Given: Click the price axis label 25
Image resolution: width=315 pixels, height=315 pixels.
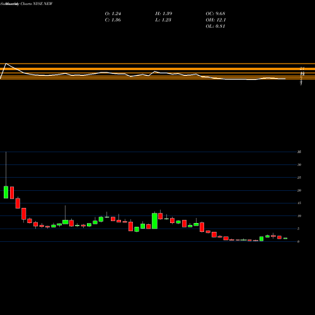Looking at the screenshot, I should tap(299, 178).
